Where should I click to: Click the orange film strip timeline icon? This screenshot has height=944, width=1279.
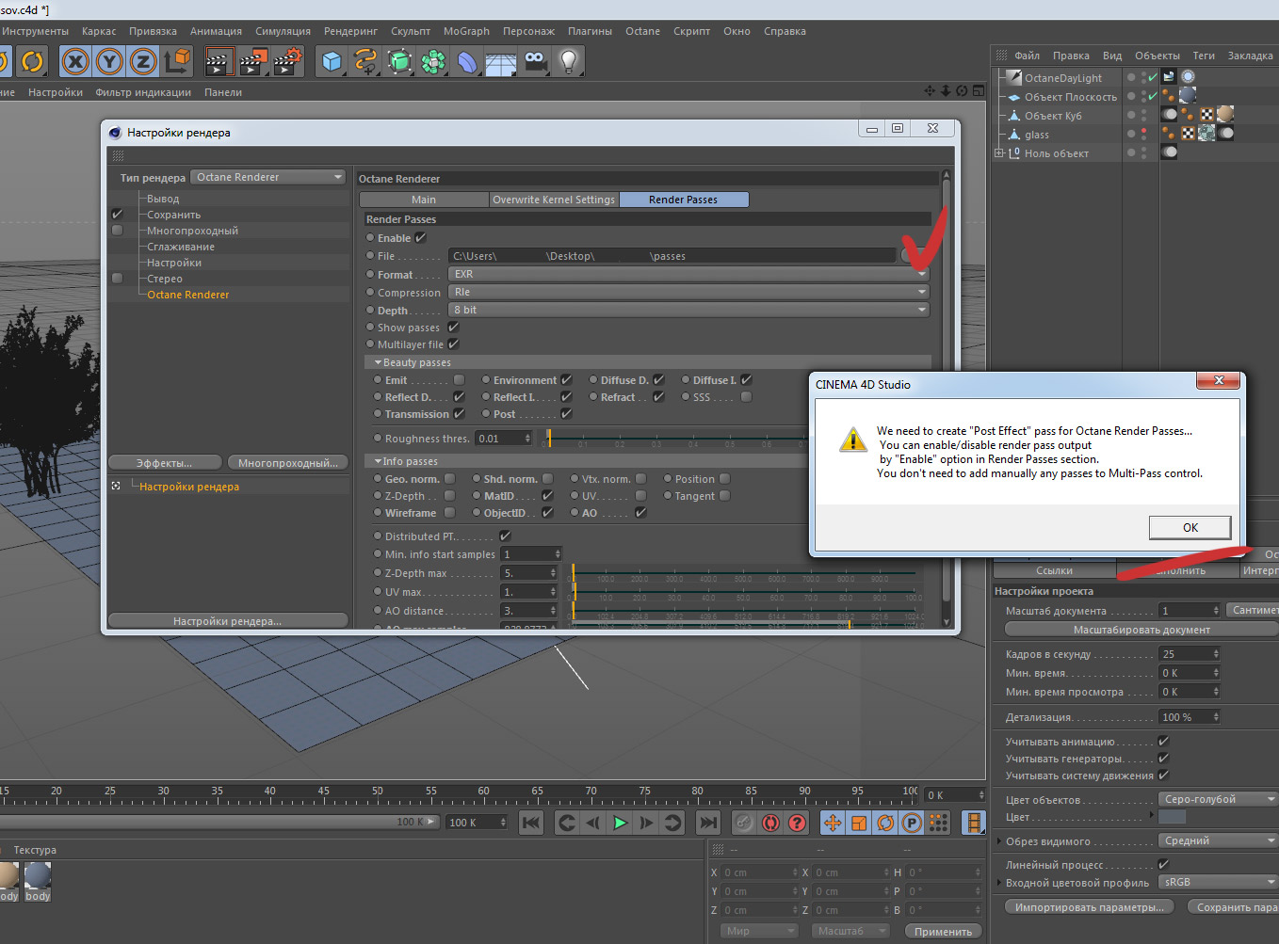click(973, 823)
